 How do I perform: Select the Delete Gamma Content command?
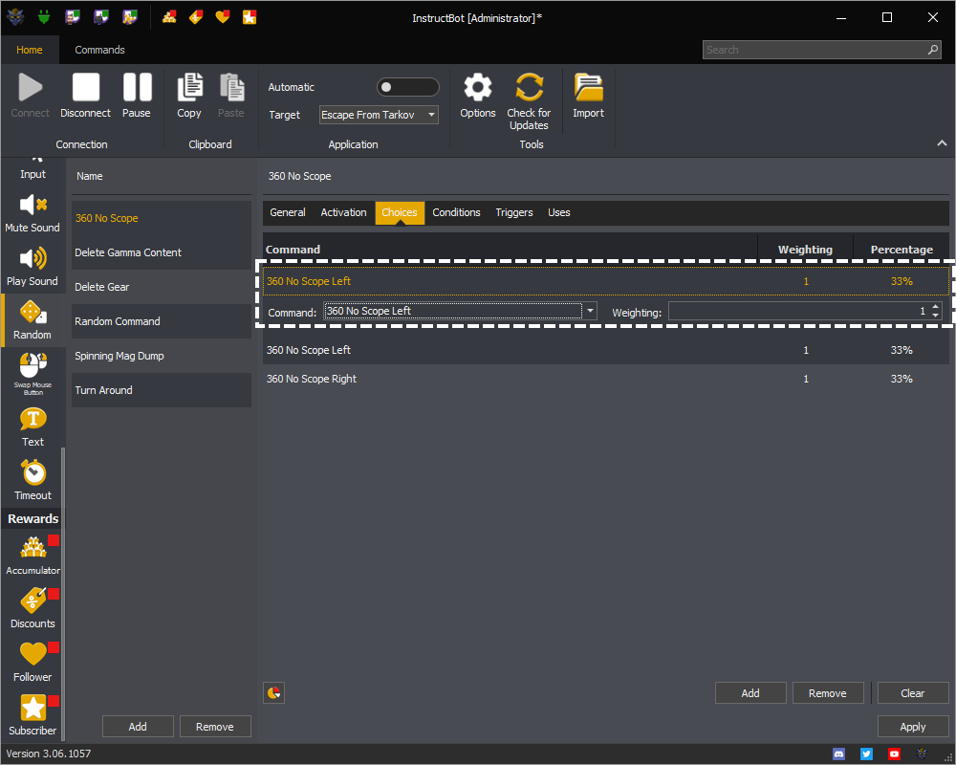pyautogui.click(x=162, y=252)
